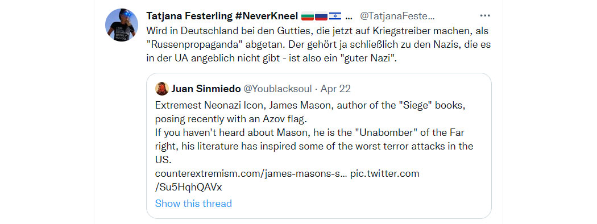Screen dimensions: 597x224
Task: Open the pic.twitter.com image link
Action: coord(384,174)
